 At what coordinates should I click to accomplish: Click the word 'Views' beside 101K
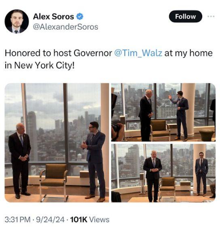coord(99,219)
